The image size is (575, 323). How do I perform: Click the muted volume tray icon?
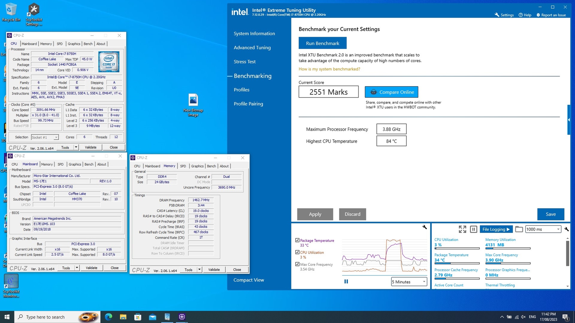pyautogui.click(x=523, y=317)
